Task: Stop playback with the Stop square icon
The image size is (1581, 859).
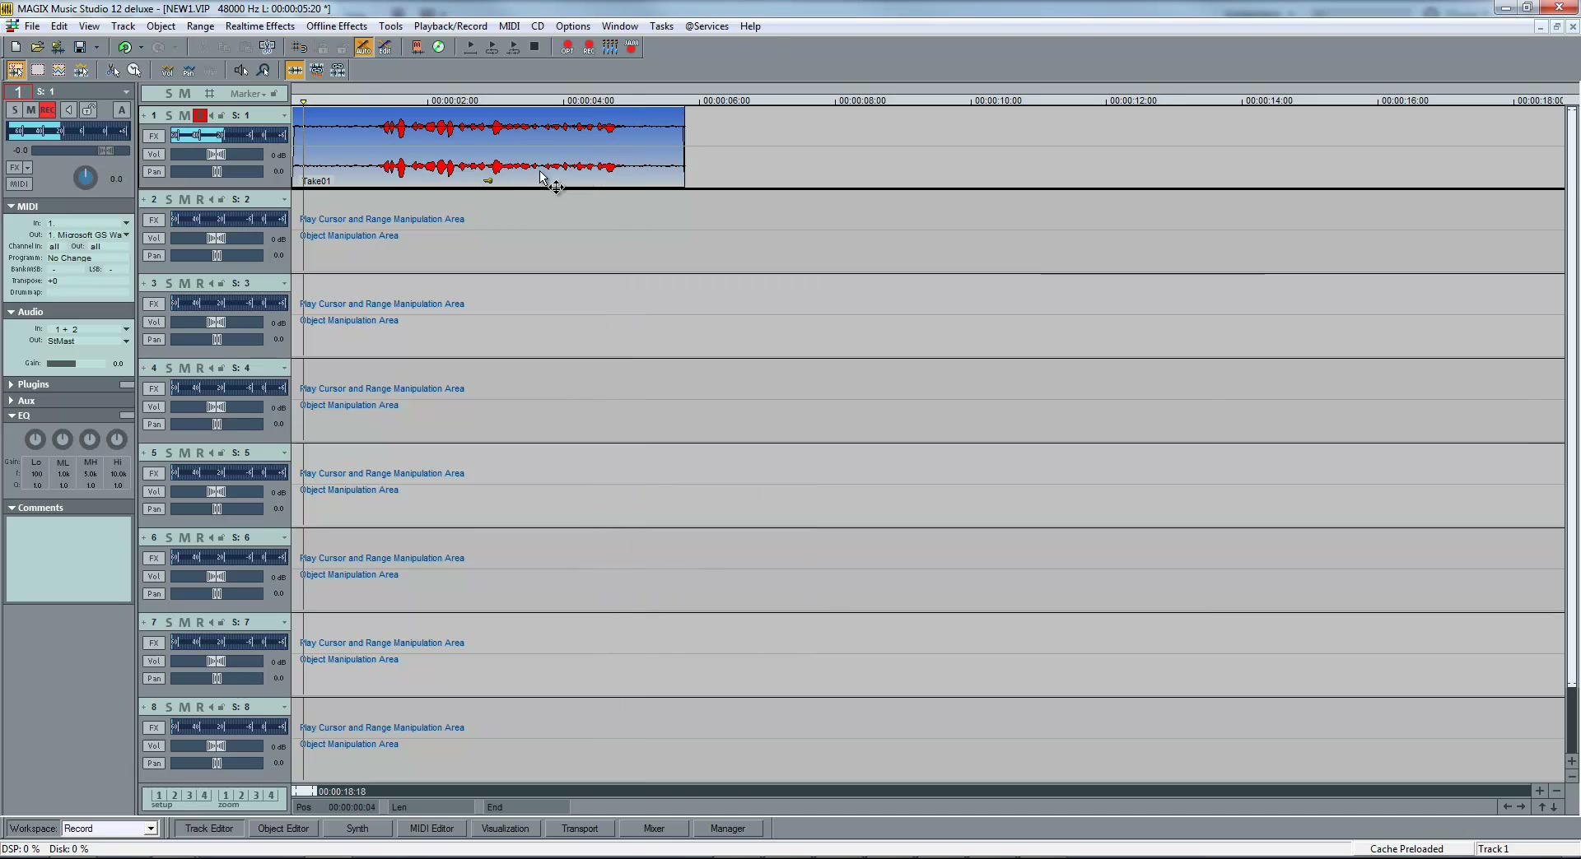Action: [x=534, y=47]
